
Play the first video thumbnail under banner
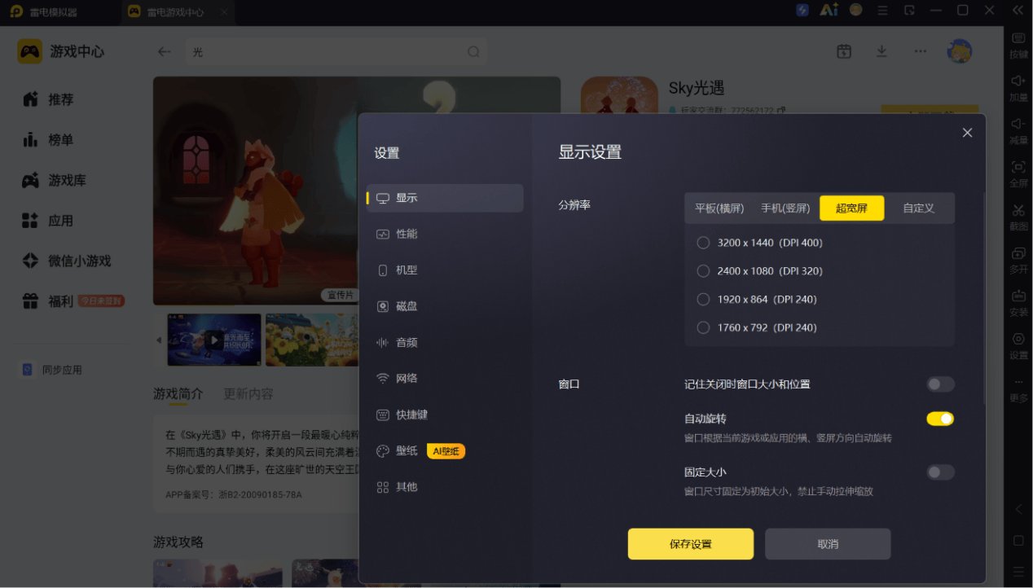coord(214,340)
